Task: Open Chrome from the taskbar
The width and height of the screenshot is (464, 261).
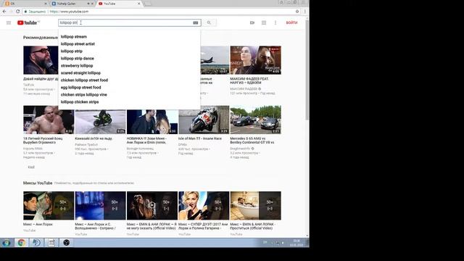Action: pos(21,243)
